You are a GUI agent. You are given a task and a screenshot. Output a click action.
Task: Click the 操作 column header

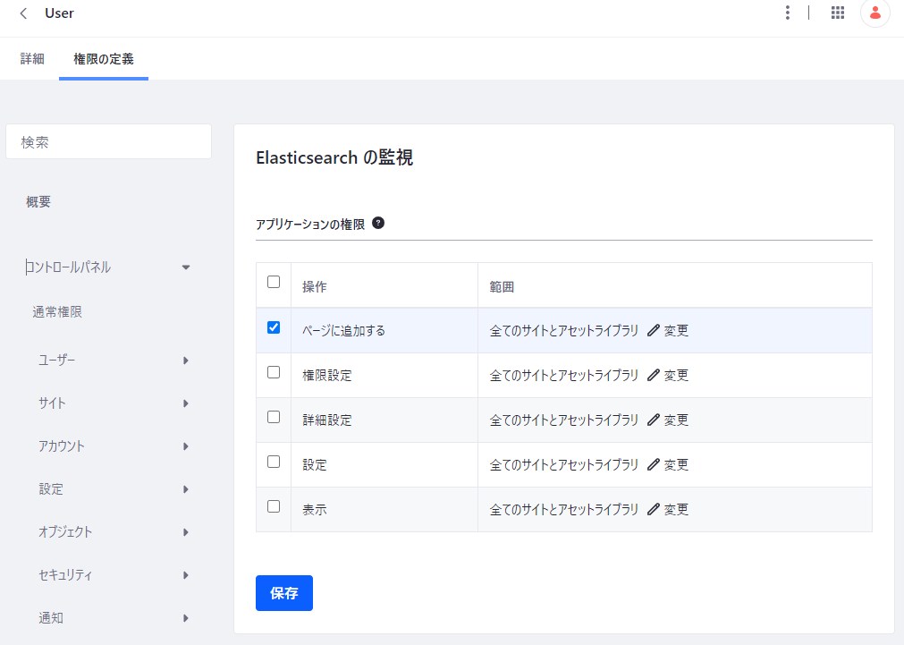click(315, 287)
